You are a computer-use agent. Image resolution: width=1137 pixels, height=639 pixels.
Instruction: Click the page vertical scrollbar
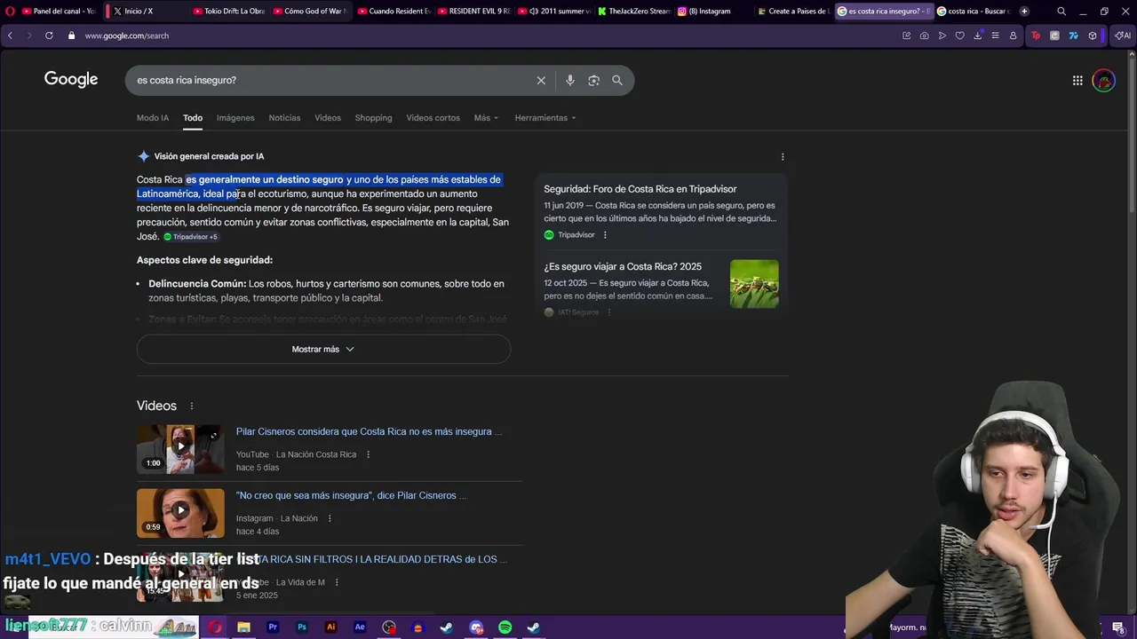[x=1132, y=133]
